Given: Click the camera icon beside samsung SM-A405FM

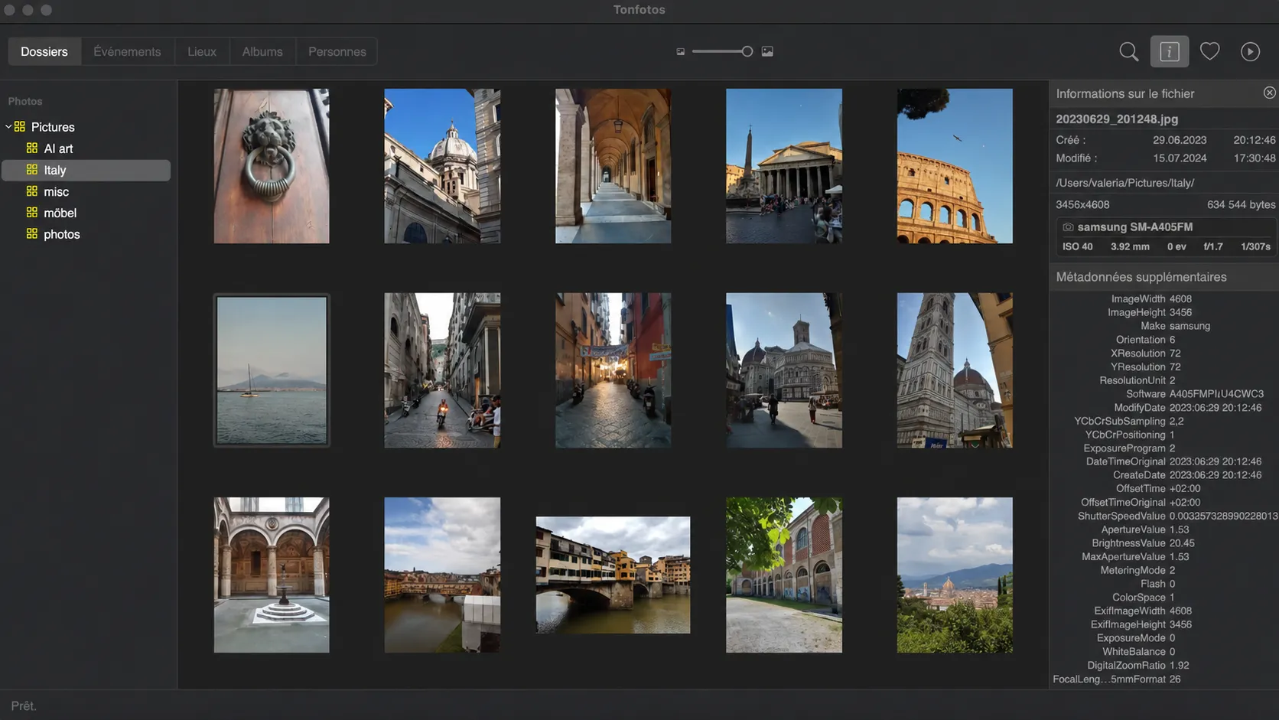Looking at the screenshot, I should click(1068, 227).
